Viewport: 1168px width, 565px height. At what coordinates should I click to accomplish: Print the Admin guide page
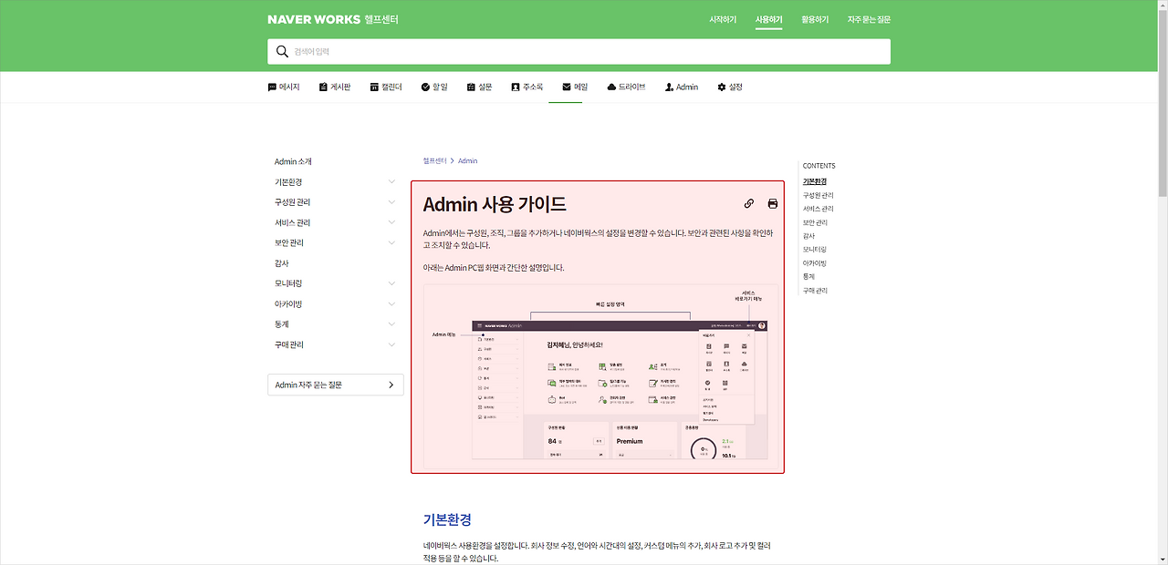click(x=773, y=204)
